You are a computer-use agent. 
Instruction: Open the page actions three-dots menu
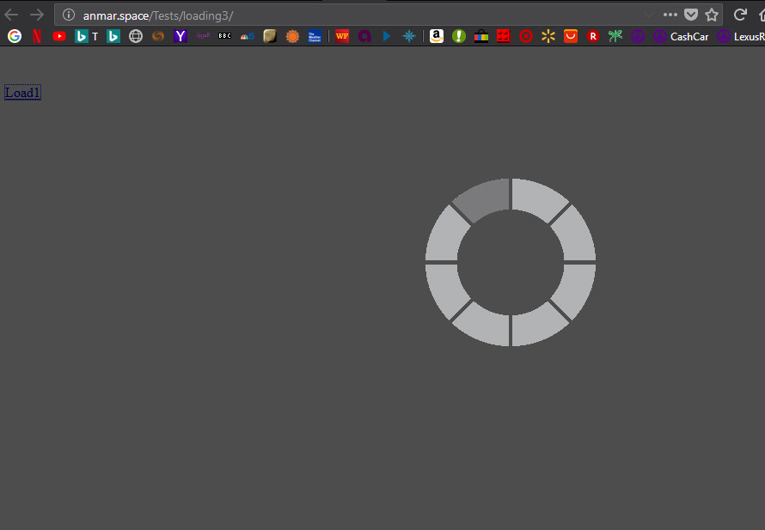click(670, 15)
